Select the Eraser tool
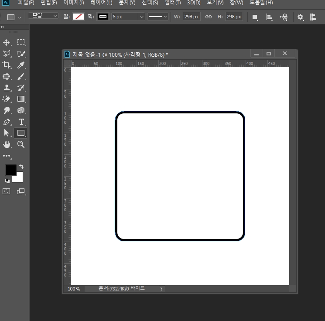 pos(7,99)
